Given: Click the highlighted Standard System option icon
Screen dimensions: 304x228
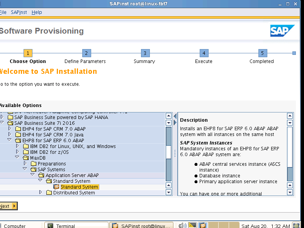Looking at the screenshot, I should click(56, 187).
